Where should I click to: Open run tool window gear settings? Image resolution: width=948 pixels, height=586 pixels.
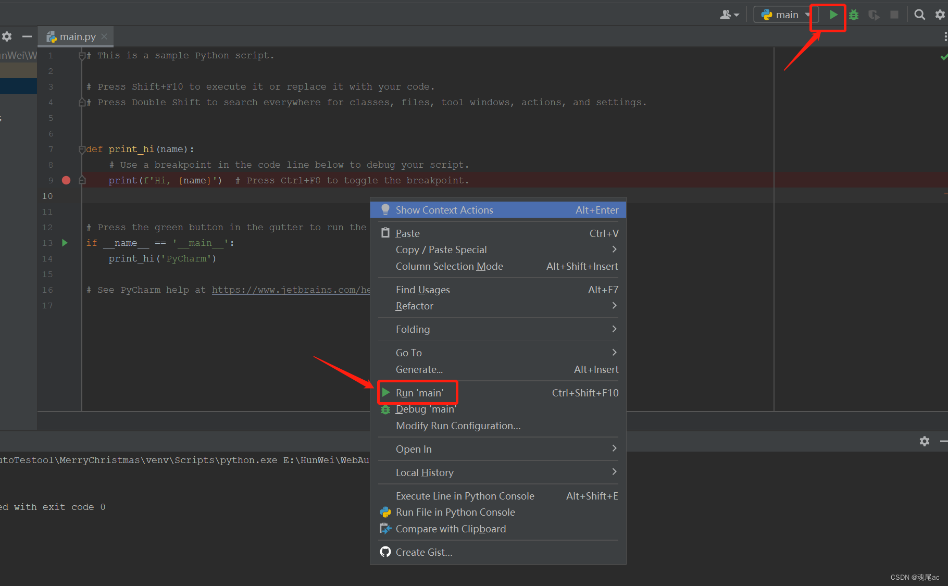coord(925,441)
